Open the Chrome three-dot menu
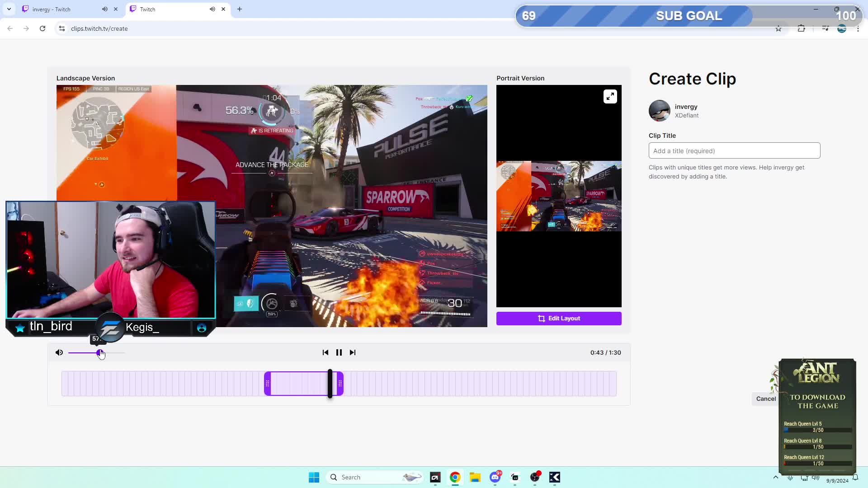The width and height of the screenshot is (868, 488). 858,28
